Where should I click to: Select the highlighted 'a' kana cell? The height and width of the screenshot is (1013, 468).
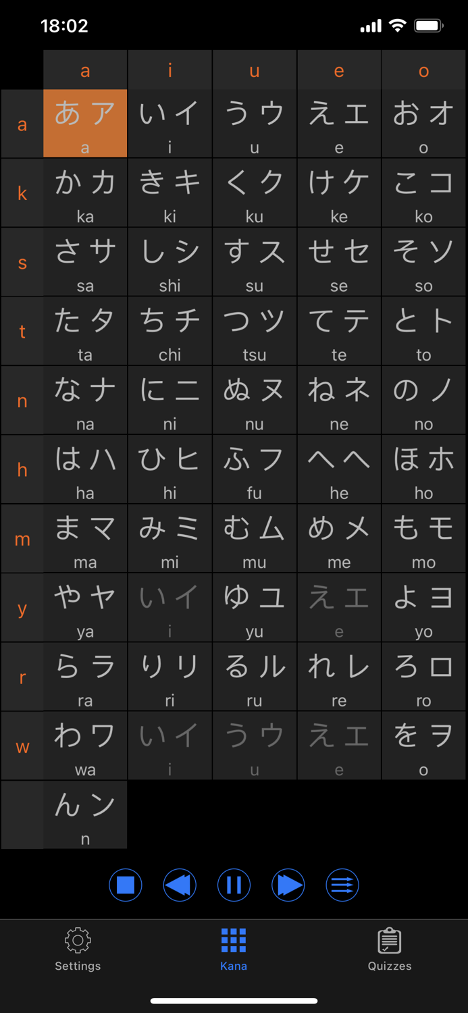click(x=84, y=123)
